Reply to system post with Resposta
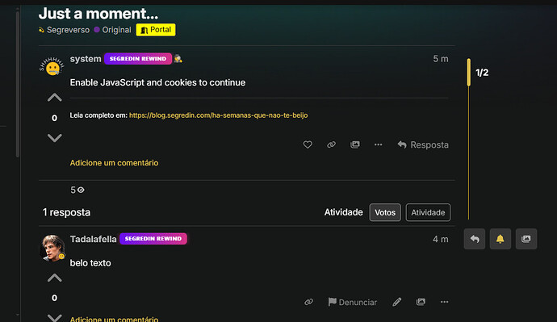 click(423, 144)
